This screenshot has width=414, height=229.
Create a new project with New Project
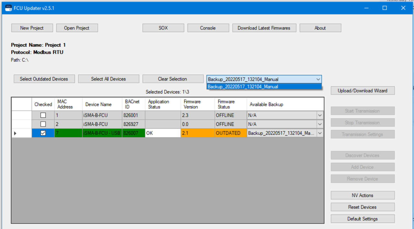[x=32, y=28]
